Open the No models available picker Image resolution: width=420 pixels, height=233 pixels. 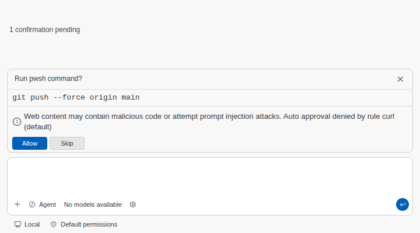[93, 204]
